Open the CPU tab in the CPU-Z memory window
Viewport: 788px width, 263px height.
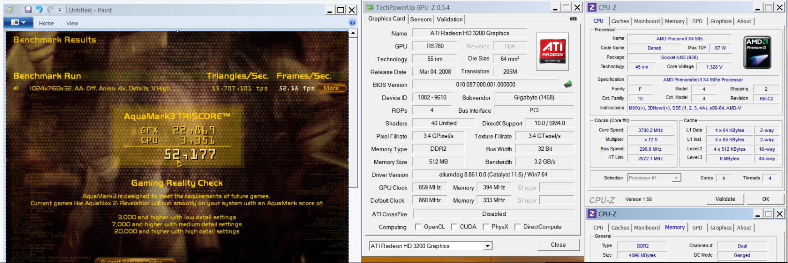point(598,228)
